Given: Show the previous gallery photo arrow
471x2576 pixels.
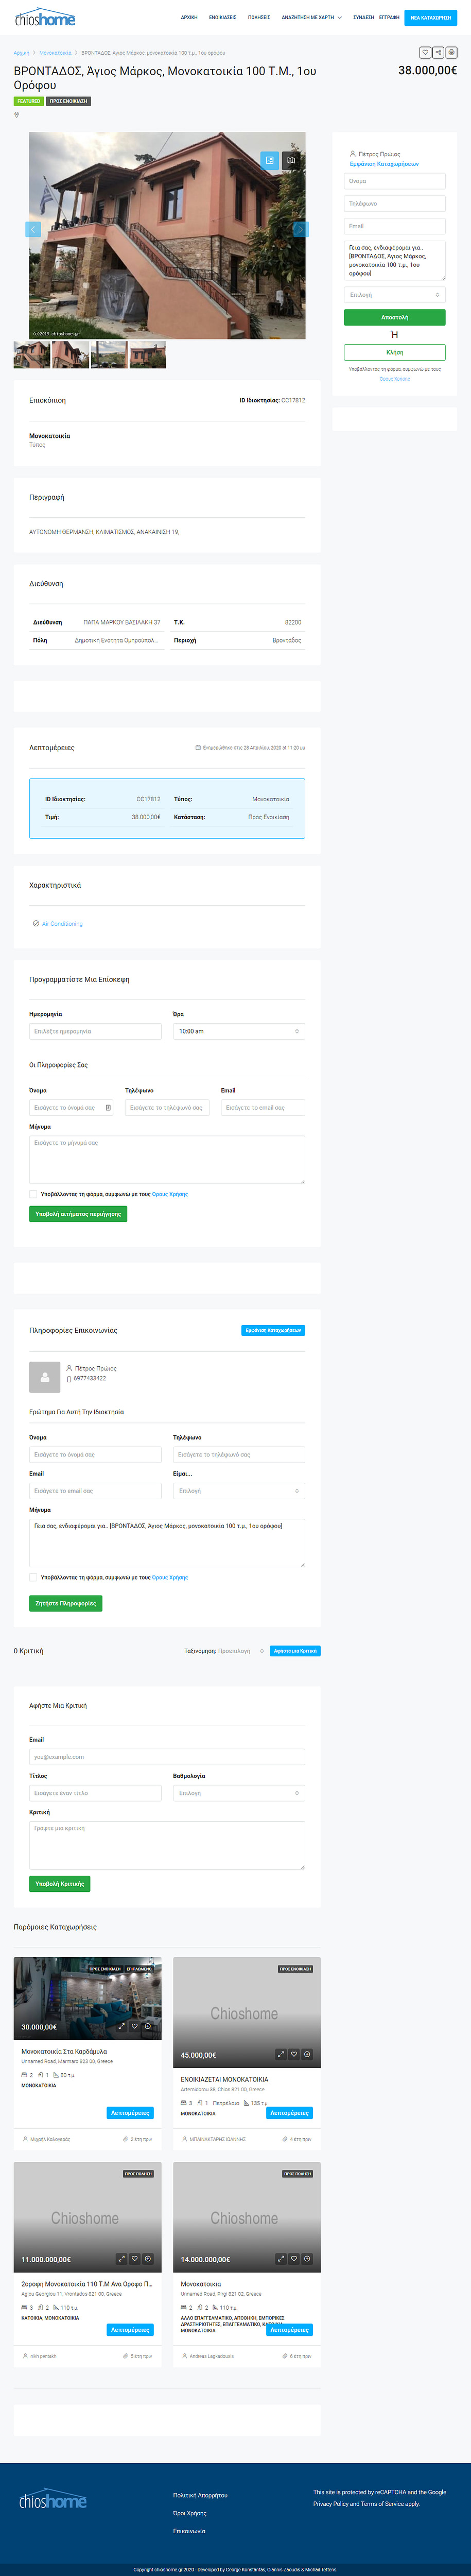Looking at the screenshot, I should pyautogui.click(x=33, y=229).
